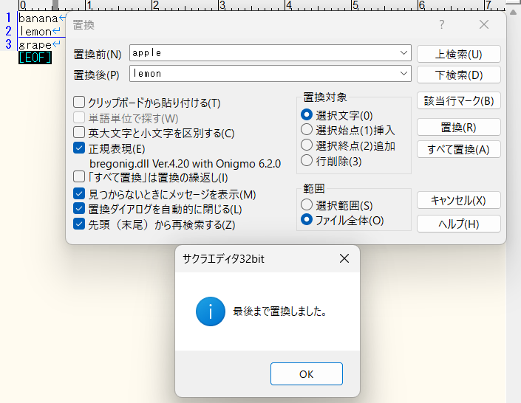The image size is (521, 403).
Task: Click the blue information icon in message
Action: pyautogui.click(x=210, y=311)
